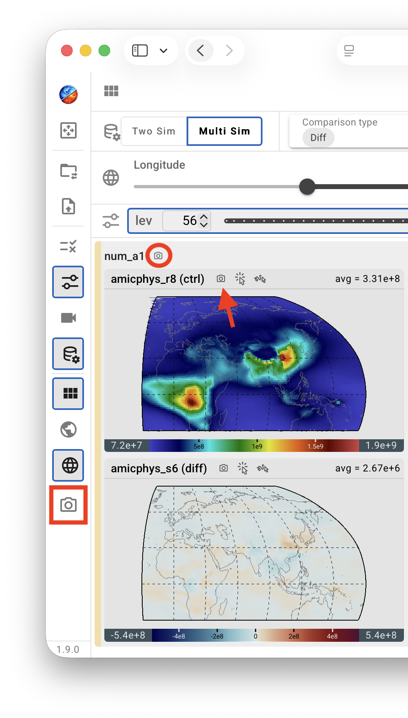
Task: Click the camera icon beside num_a1
Action: tap(159, 255)
